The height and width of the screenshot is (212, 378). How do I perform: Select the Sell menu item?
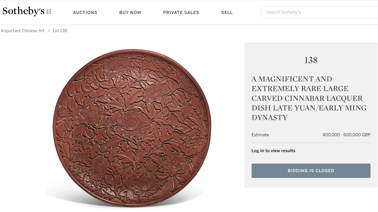tap(227, 13)
